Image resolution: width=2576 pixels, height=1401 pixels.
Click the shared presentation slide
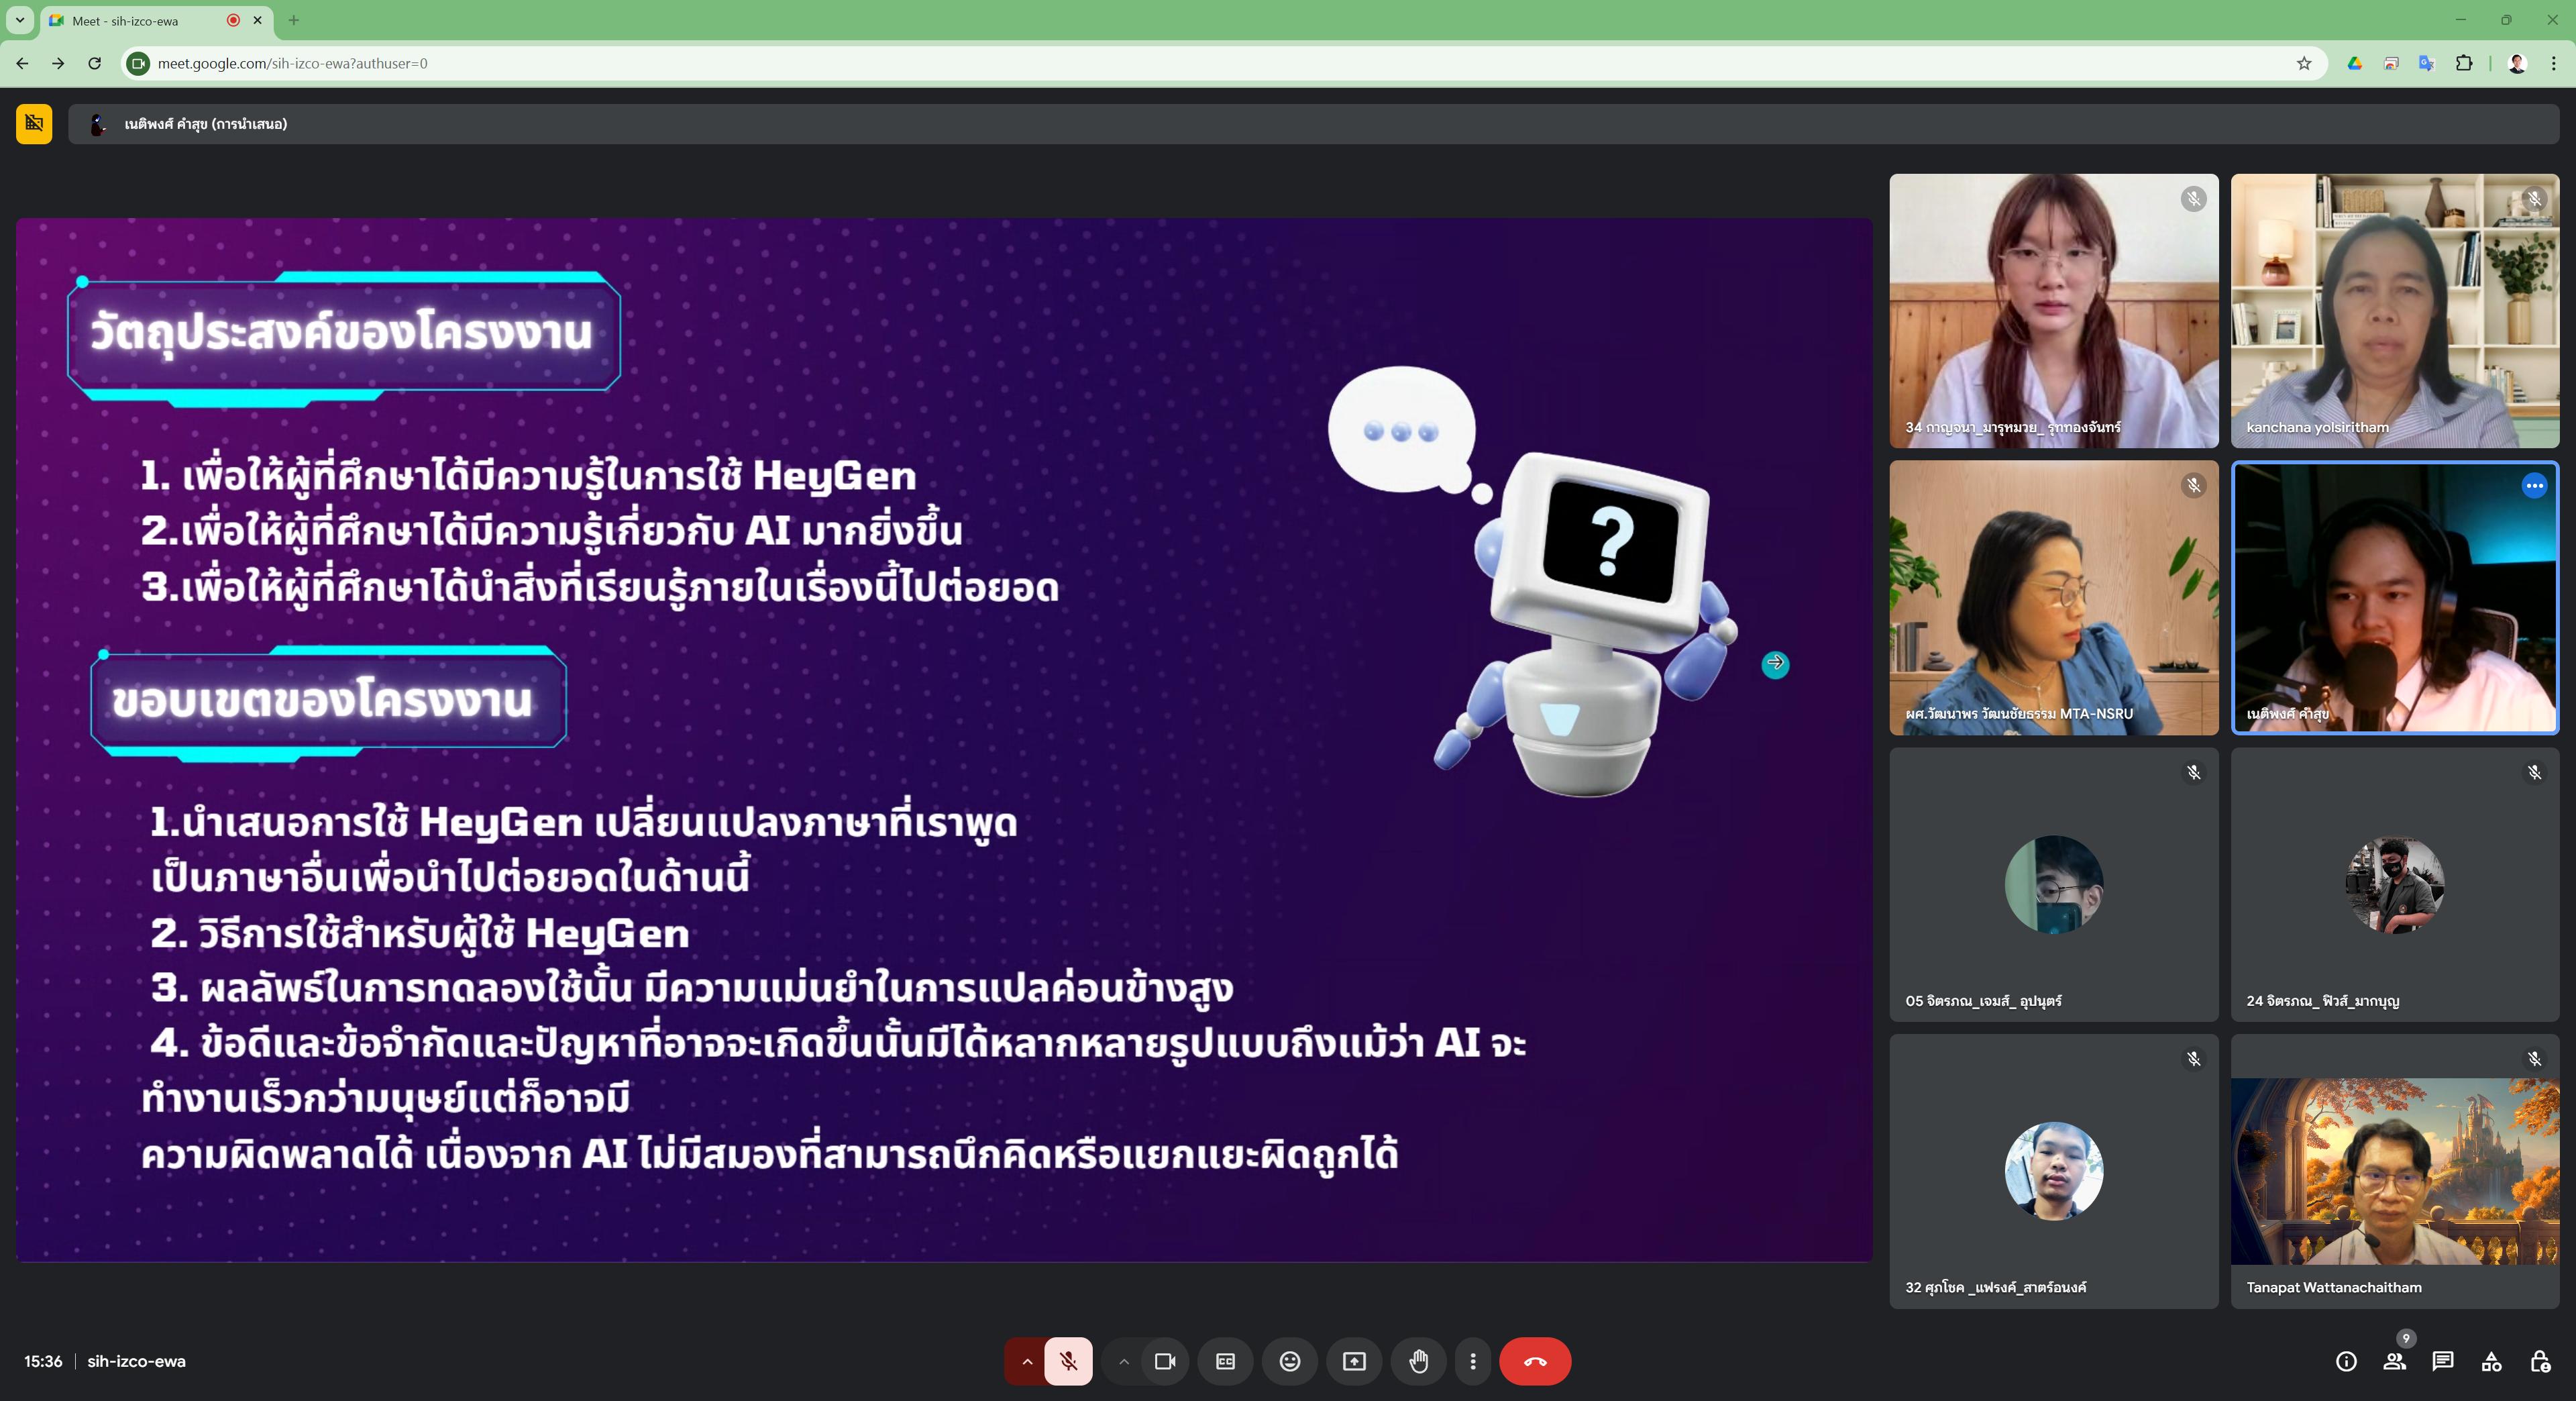944,740
